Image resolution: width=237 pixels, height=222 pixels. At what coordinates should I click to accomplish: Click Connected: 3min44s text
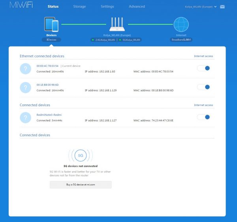[x=49, y=120]
